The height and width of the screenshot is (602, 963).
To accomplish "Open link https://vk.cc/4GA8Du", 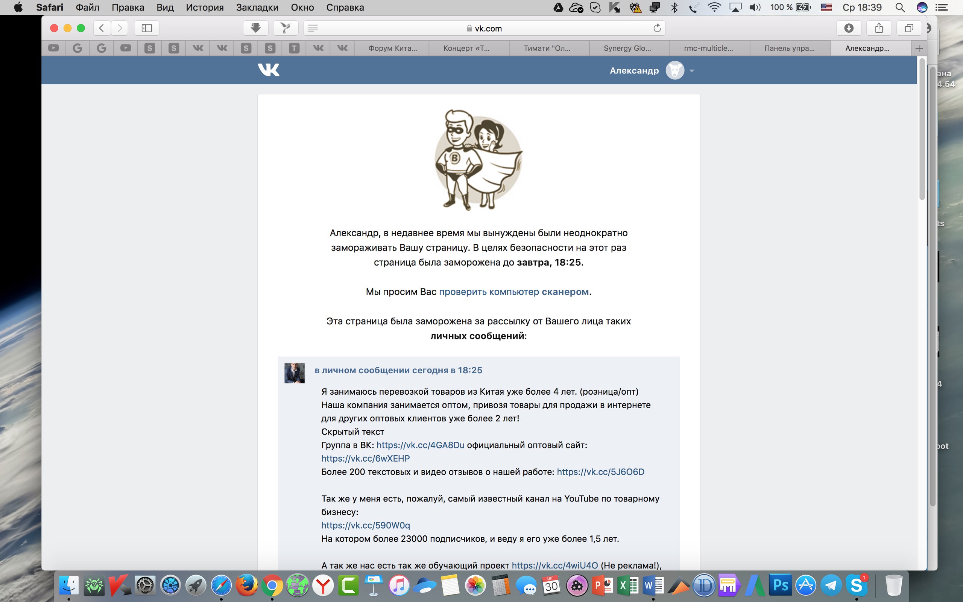I will click(420, 445).
